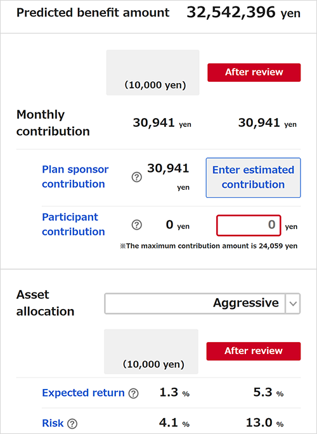Open the Participant contribution link
Screen dimensions: 317x434
(74, 224)
